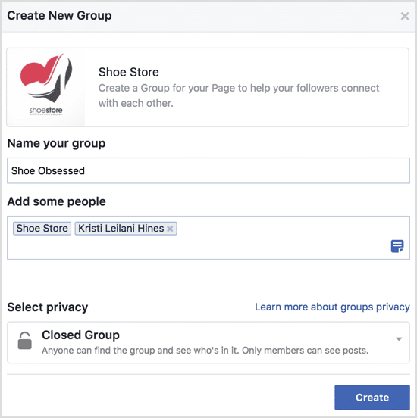Click the Shoe Store page title
417x418 pixels.
(x=129, y=72)
